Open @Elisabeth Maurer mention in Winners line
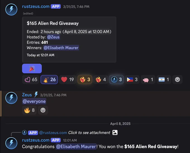This screenshot has width=190, height=153. (x=61, y=48)
